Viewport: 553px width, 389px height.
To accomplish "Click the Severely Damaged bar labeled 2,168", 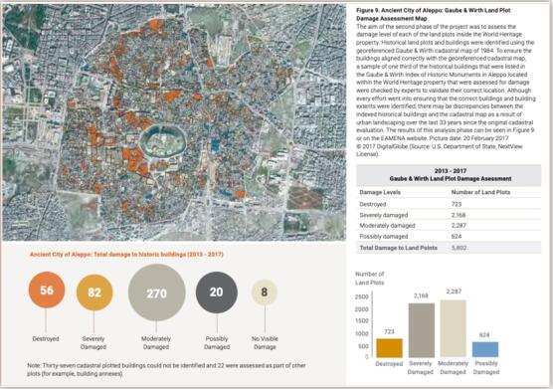I will 422,330.
